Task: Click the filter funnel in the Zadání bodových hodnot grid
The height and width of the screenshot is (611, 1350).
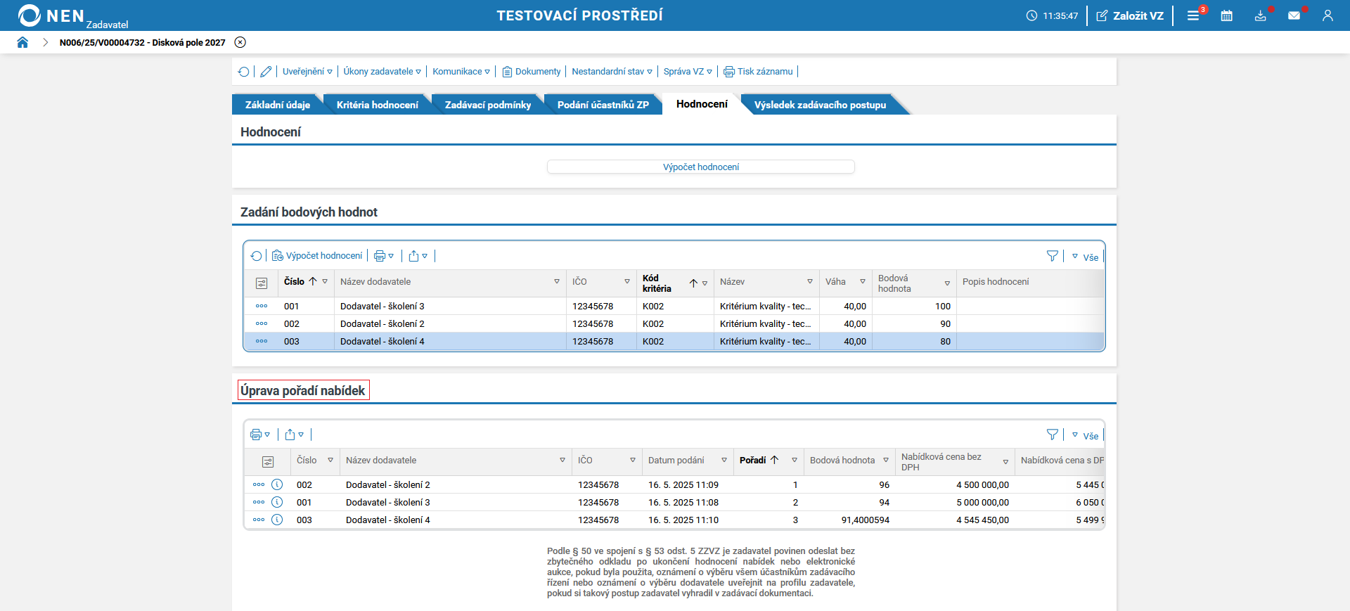Action: pos(1052,256)
